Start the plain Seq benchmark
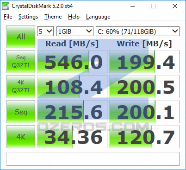Image resolution: width=186 pixels, height=170 pixels. click(21, 112)
